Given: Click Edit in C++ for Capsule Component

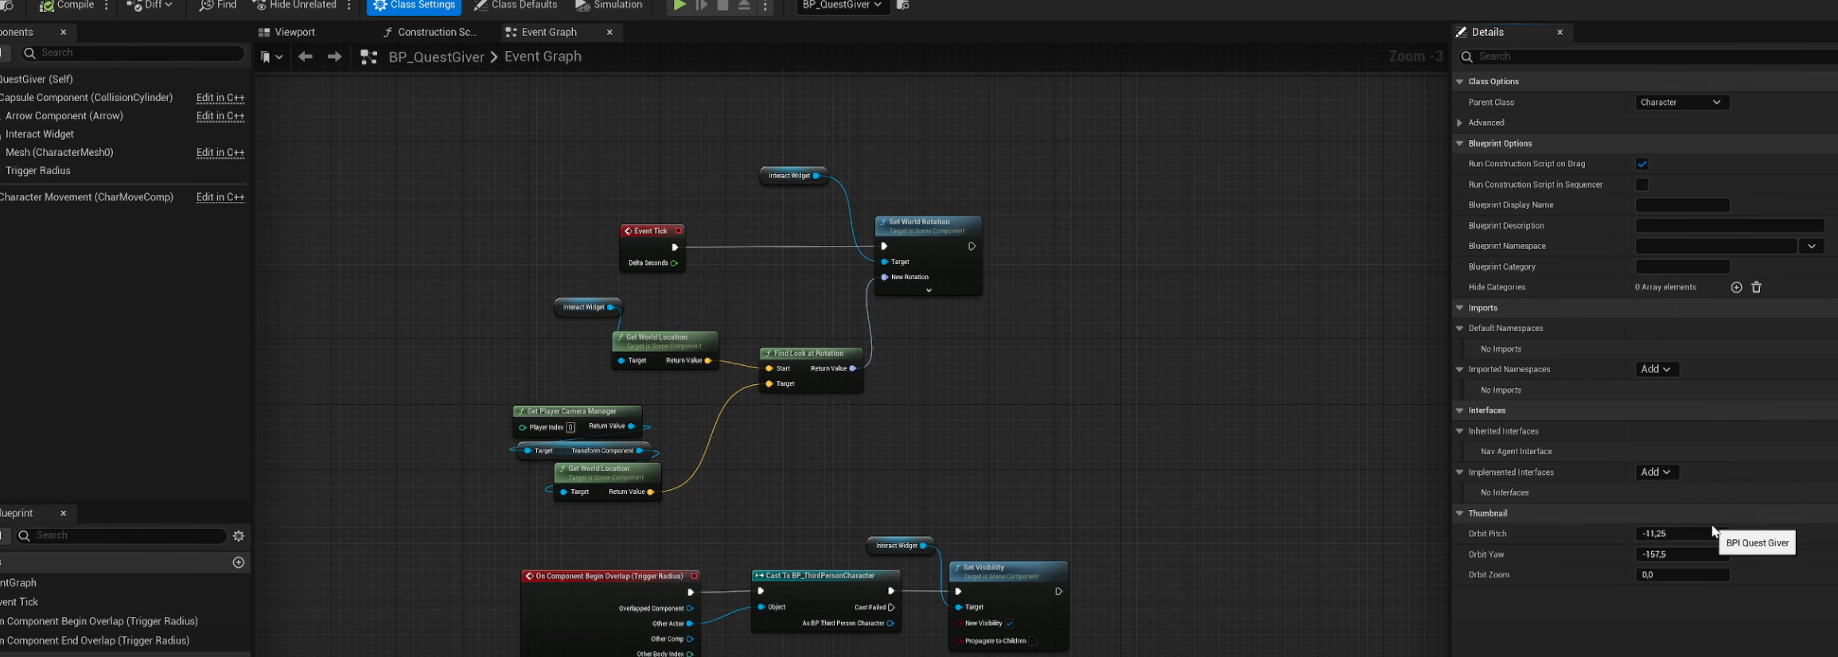Looking at the screenshot, I should (220, 98).
